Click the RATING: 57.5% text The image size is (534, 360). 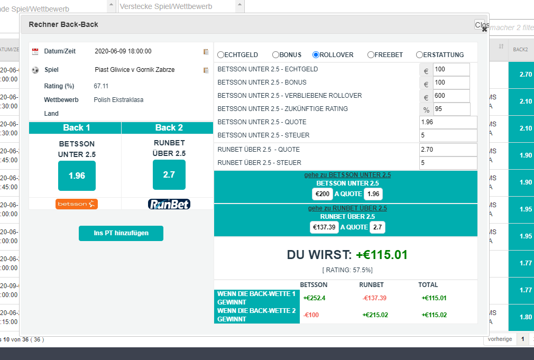pos(347,270)
